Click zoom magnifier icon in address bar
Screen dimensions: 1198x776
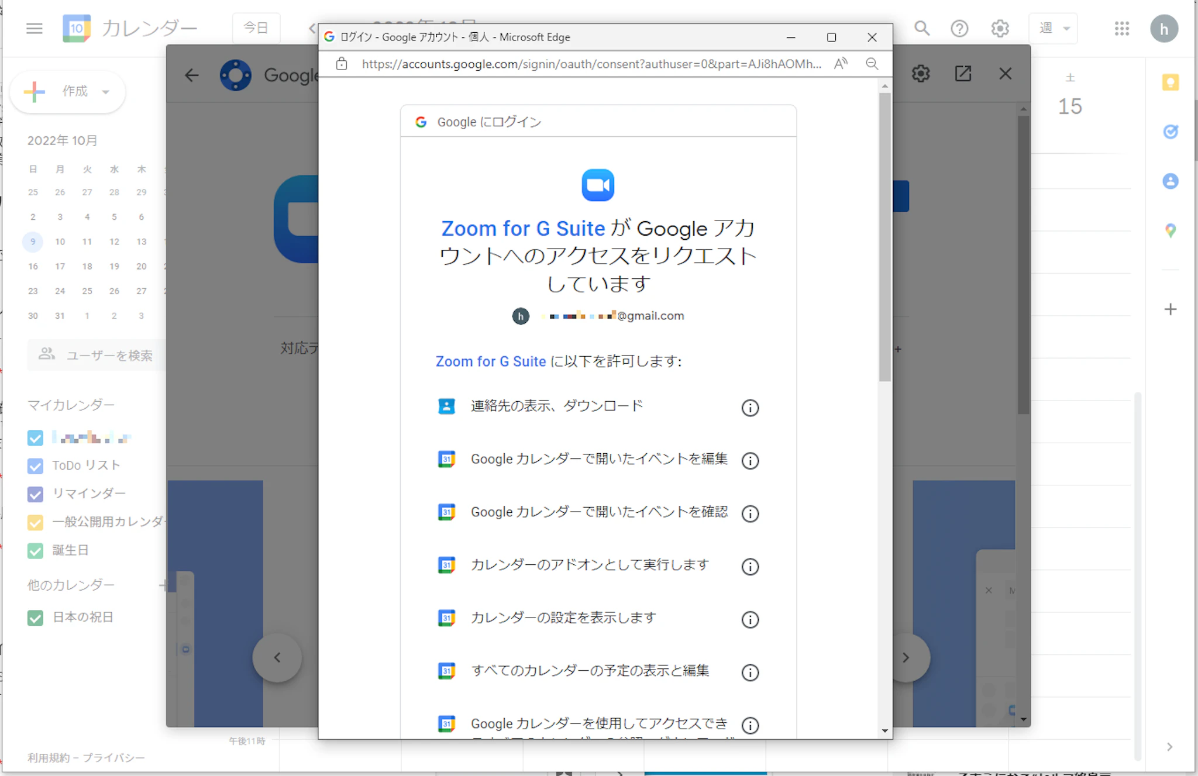[872, 64]
